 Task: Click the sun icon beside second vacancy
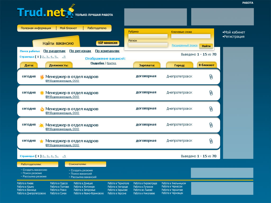(42, 93)
